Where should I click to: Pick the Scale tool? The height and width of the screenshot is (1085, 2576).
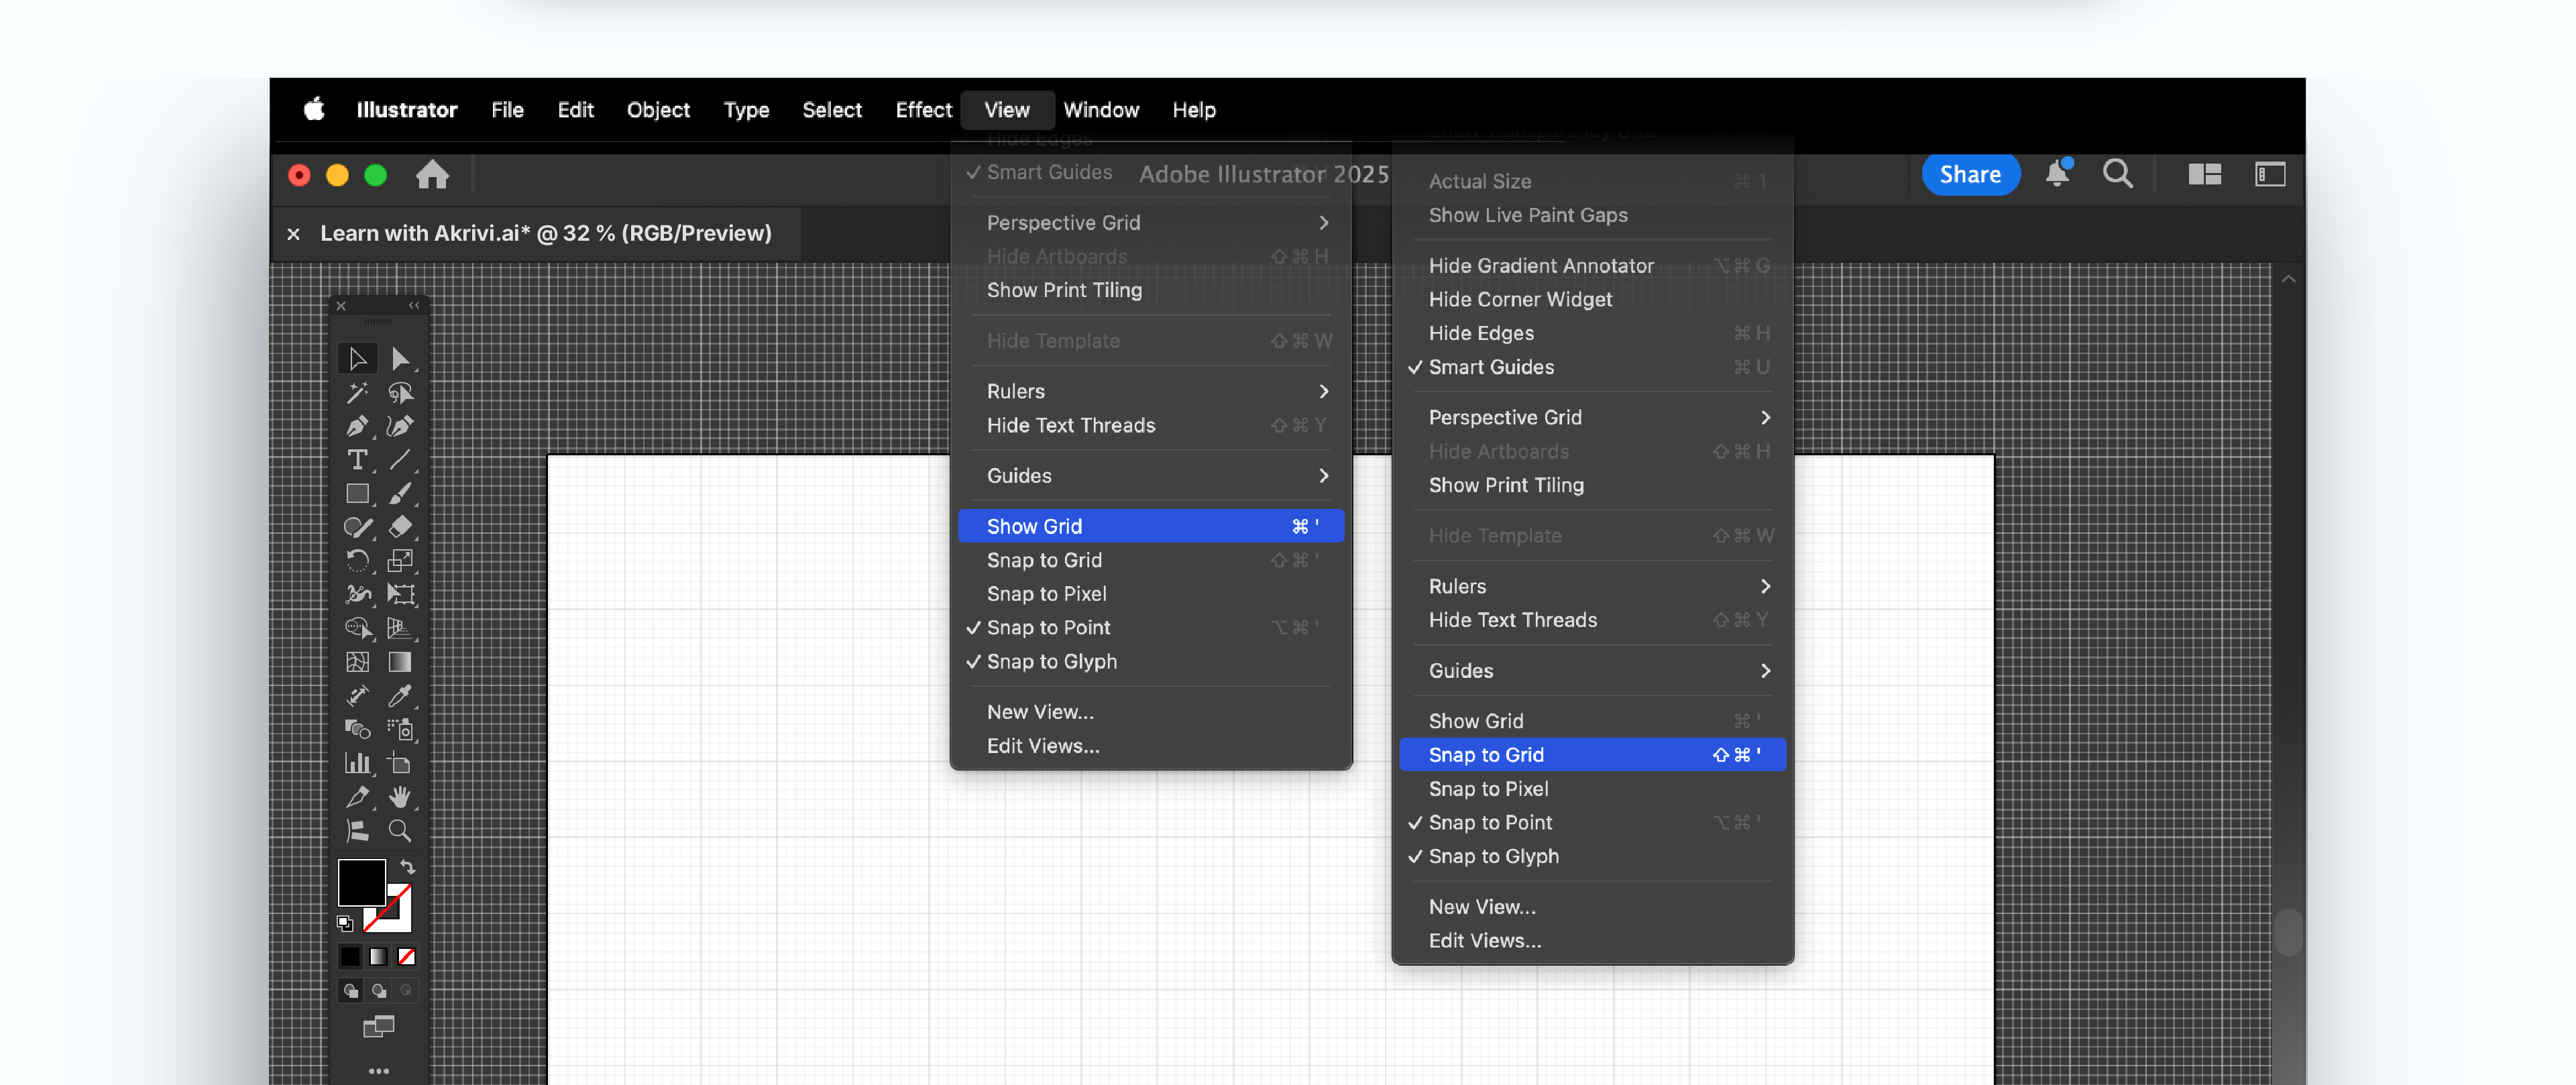pos(400,561)
